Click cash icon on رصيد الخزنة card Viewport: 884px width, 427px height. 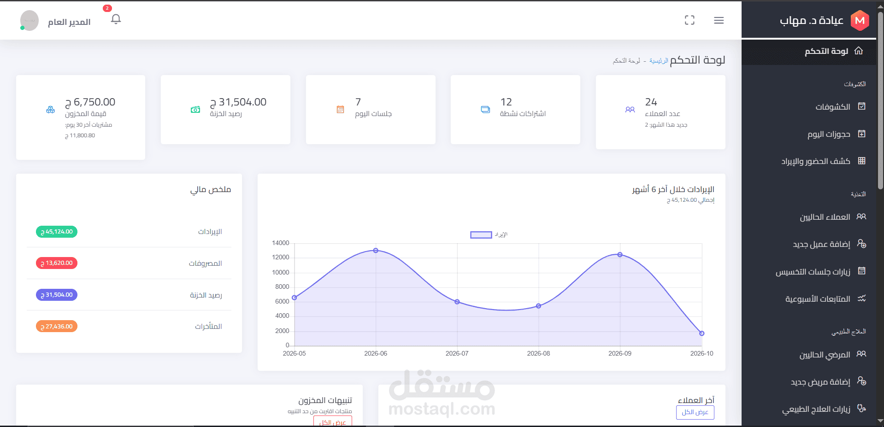[x=195, y=110]
